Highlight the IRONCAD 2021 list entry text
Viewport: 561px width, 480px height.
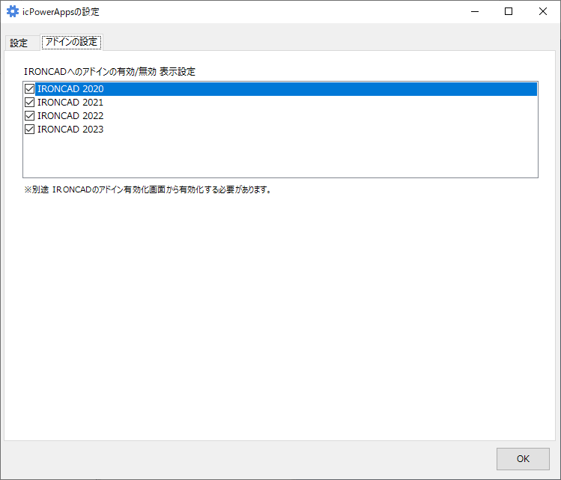pos(70,103)
